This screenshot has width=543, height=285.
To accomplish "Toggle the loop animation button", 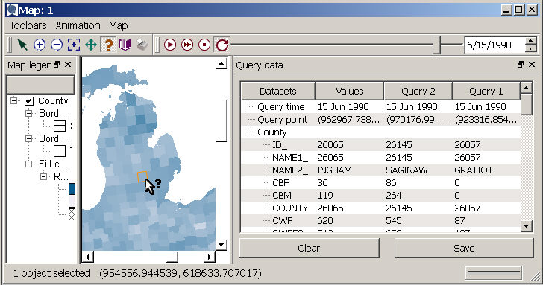I will pos(222,45).
